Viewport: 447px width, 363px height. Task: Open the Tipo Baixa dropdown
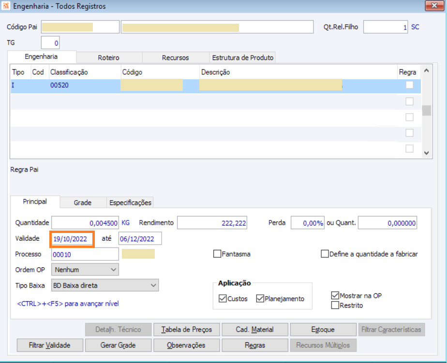pos(105,285)
